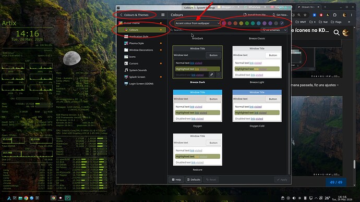Screen dimensions: 360x202
Task: Open the browser extensions puzzle icon
Action: click(335, 15)
